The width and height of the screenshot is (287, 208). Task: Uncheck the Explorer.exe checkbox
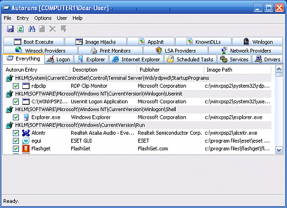(x=16, y=117)
